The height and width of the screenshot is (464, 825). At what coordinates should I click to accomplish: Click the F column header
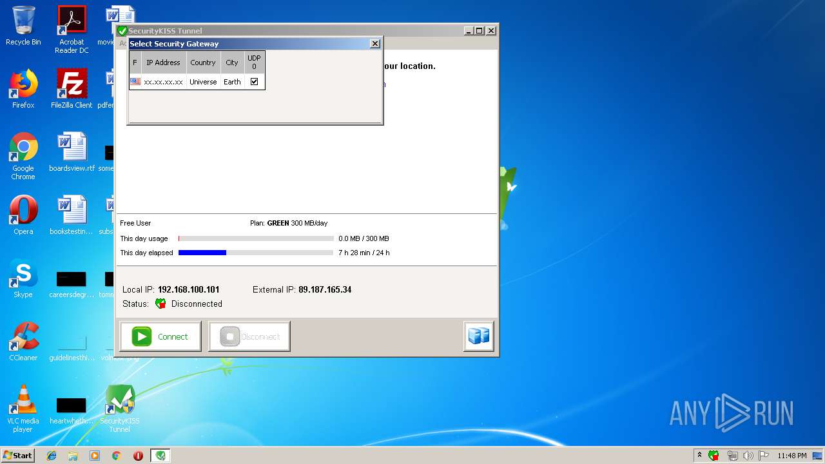[x=135, y=63]
